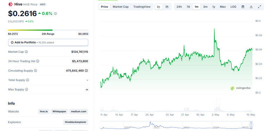Click the 24h Range progress bar
Image resolution: width=270 pixels, height=131 pixels.
pyautogui.click(x=48, y=30)
